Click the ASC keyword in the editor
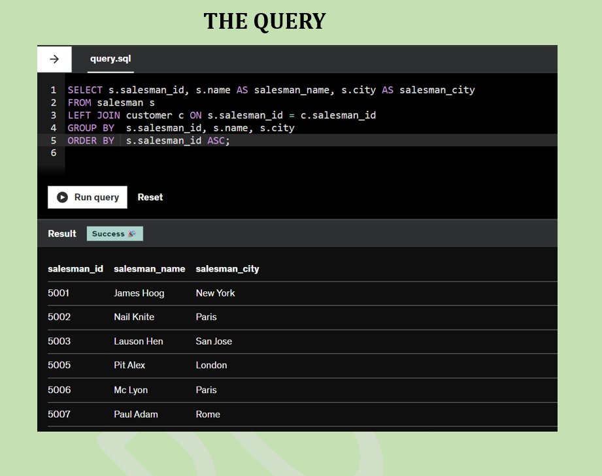The width and height of the screenshot is (602, 476). pos(216,141)
